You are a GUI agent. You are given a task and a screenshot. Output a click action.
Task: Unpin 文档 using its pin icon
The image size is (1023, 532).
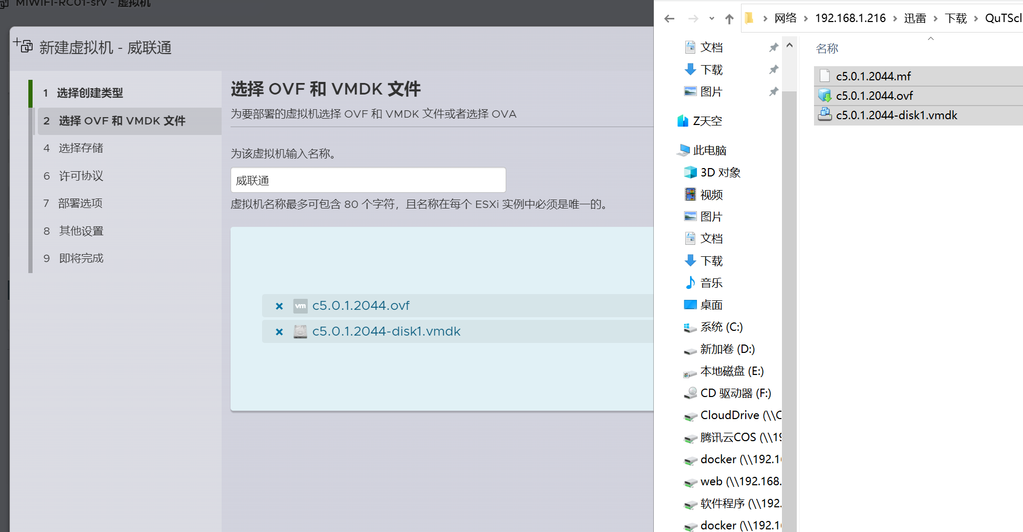[x=774, y=47]
